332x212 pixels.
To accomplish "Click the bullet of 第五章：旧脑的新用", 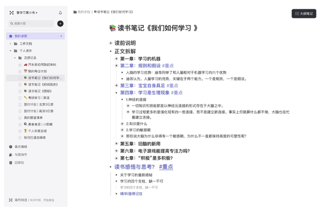I will coord(116,144).
